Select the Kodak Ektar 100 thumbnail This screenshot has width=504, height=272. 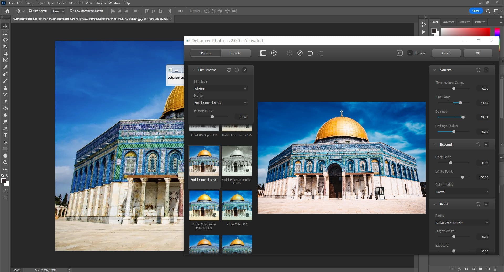coord(237,205)
